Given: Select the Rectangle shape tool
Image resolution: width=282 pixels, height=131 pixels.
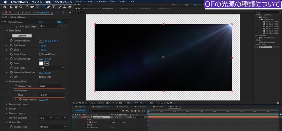Looking at the screenshot, I should tap(43, 7).
